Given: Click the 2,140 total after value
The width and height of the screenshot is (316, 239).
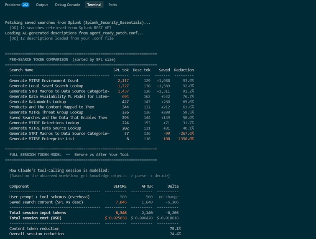Looking at the screenshot, I should 147,213.
